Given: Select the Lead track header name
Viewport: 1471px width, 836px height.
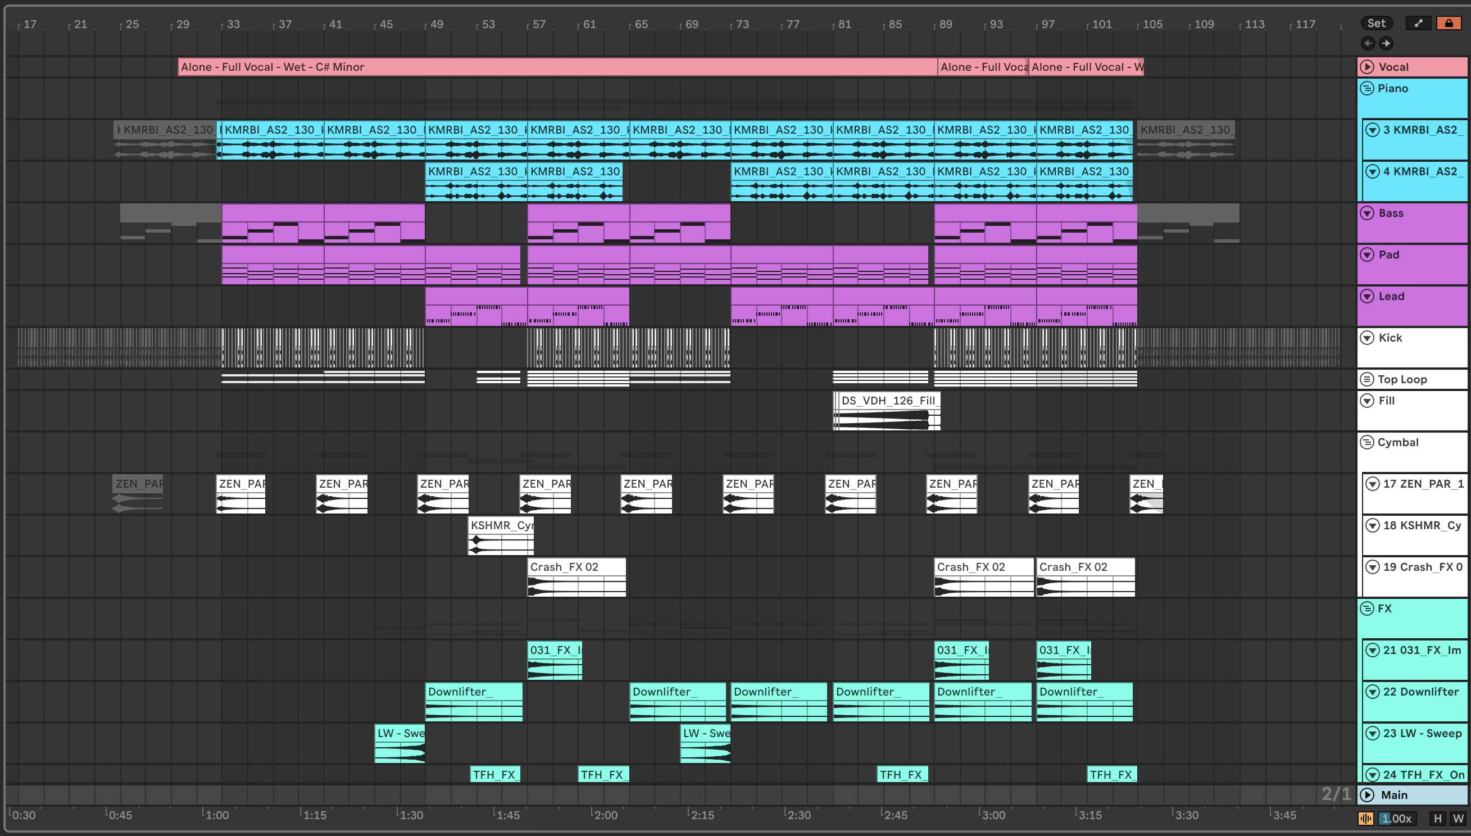Looking at the screenshot, I should [x=1391, y=296].
